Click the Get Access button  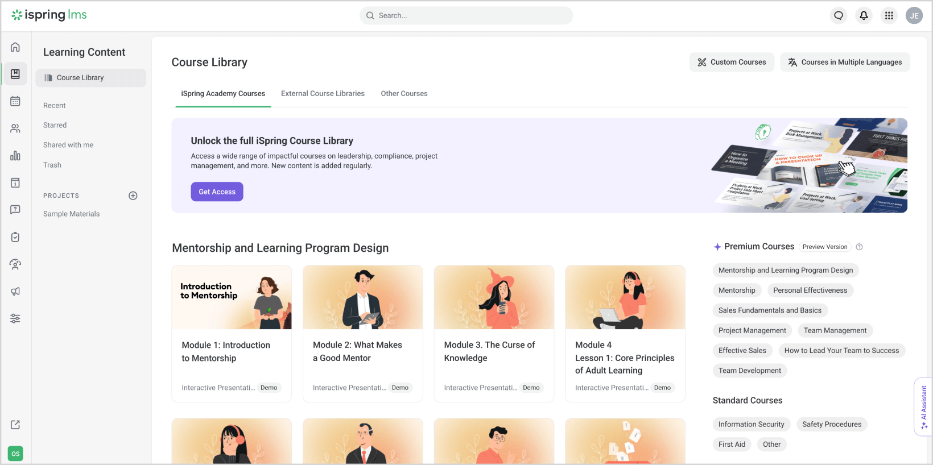coord(217,192)
